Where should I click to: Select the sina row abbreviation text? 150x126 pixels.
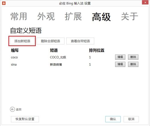tap(14, 64)
